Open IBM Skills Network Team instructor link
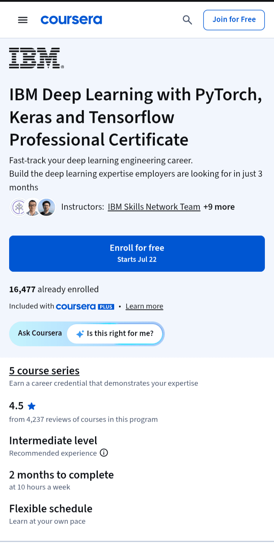 click(x=154, y=207)
